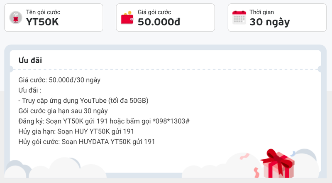Click the red gift box icon
Screen dimensions: 332x183
point(277,164)
